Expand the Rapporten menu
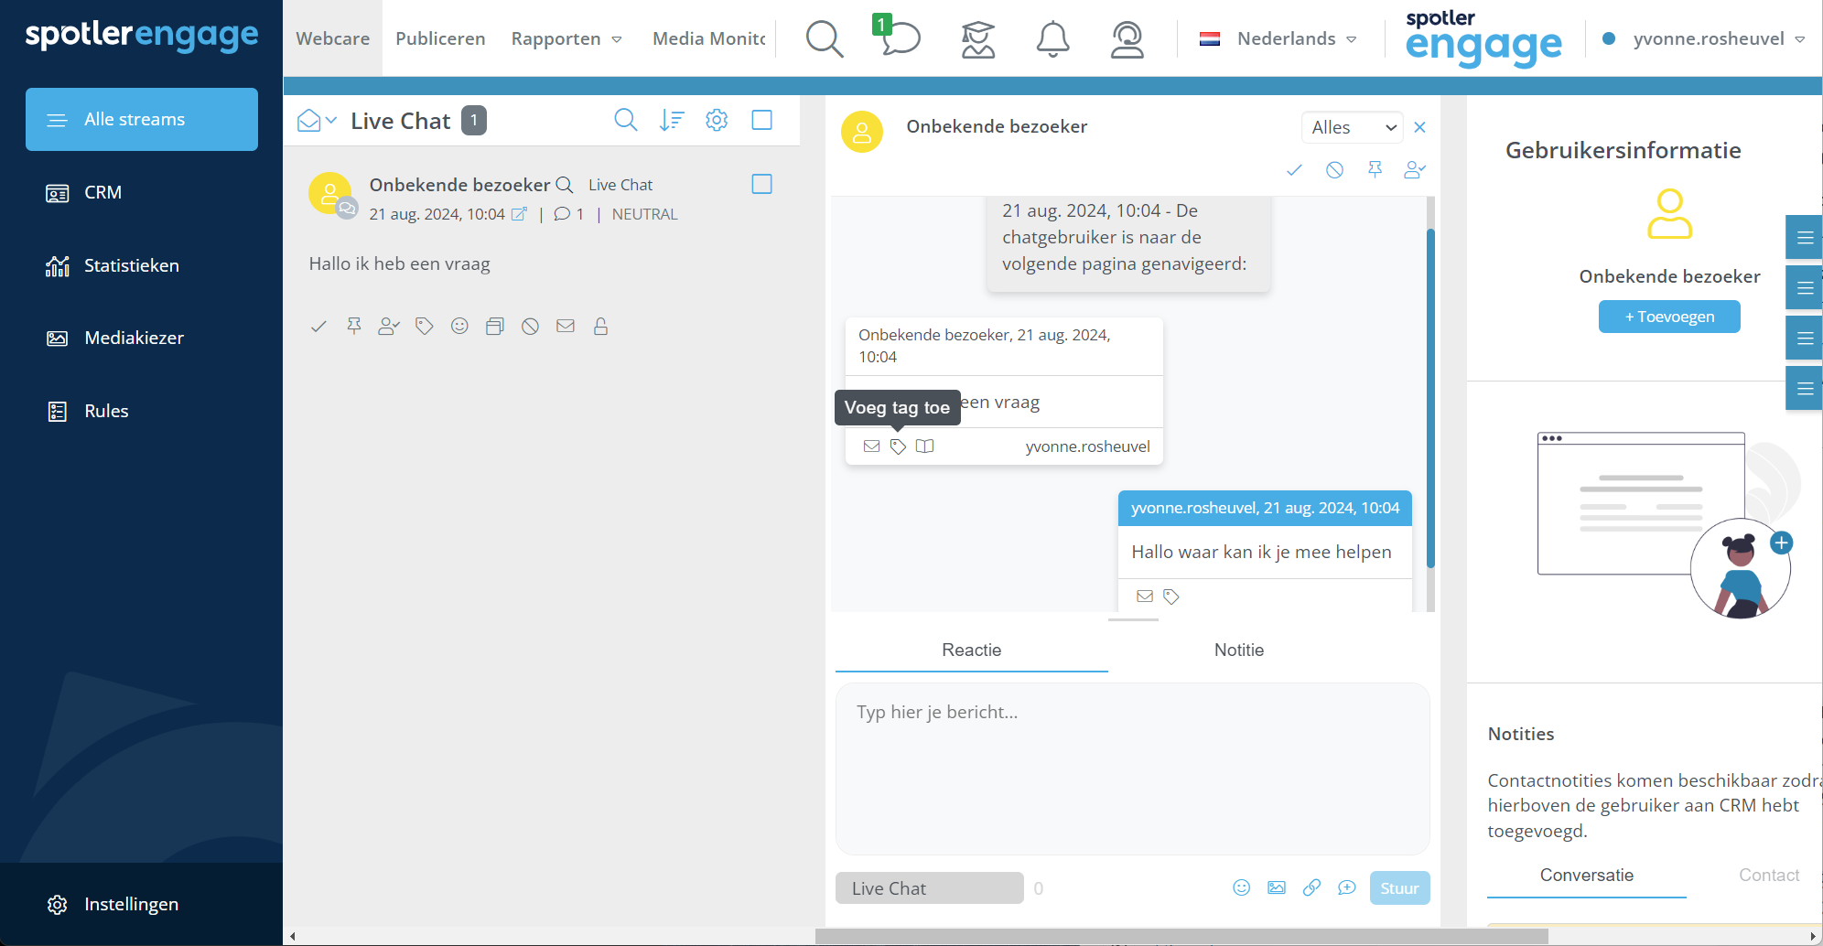Screen dimensions: 1823x946 [x=566, y=38]
